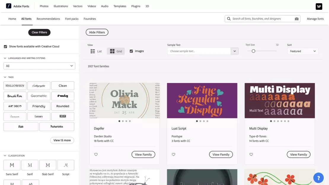Open the Plugins menu item
The image size is (329, 185).
pos(136,6)
